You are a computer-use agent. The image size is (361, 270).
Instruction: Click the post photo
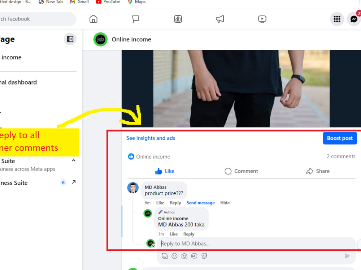(x=241, y=89)
